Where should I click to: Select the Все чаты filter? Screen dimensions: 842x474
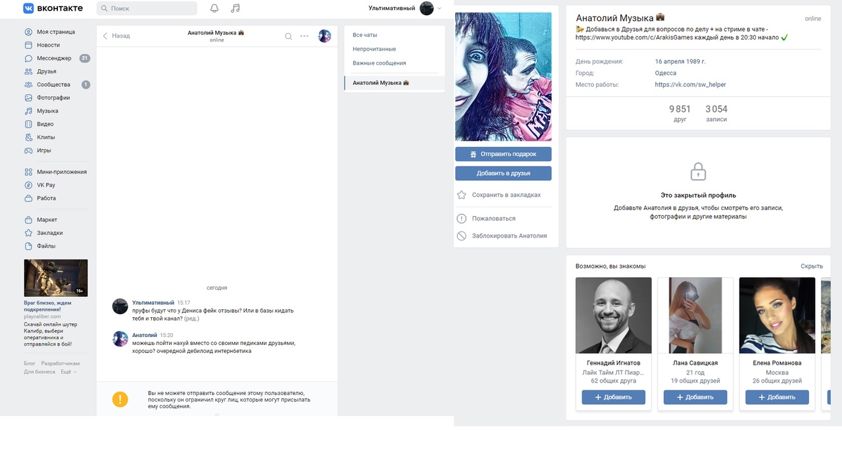[x=364, y=35]
